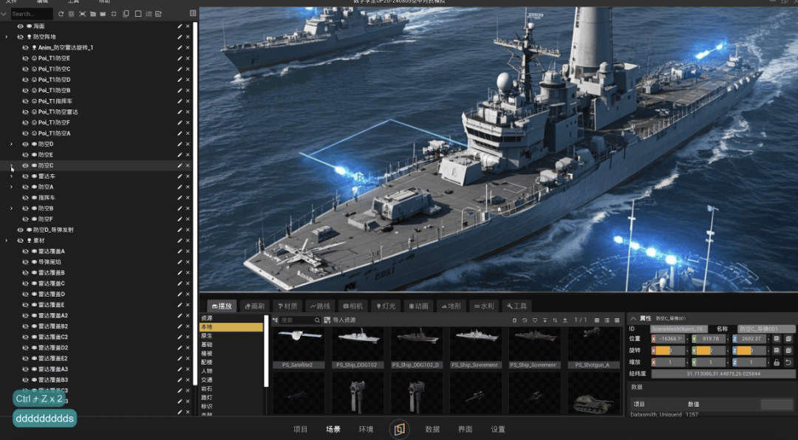Image resolution: width=798 pixels, height=440 pixels.
Task: Delete 防空阵地 using its X icon
Action: point(188,36)
